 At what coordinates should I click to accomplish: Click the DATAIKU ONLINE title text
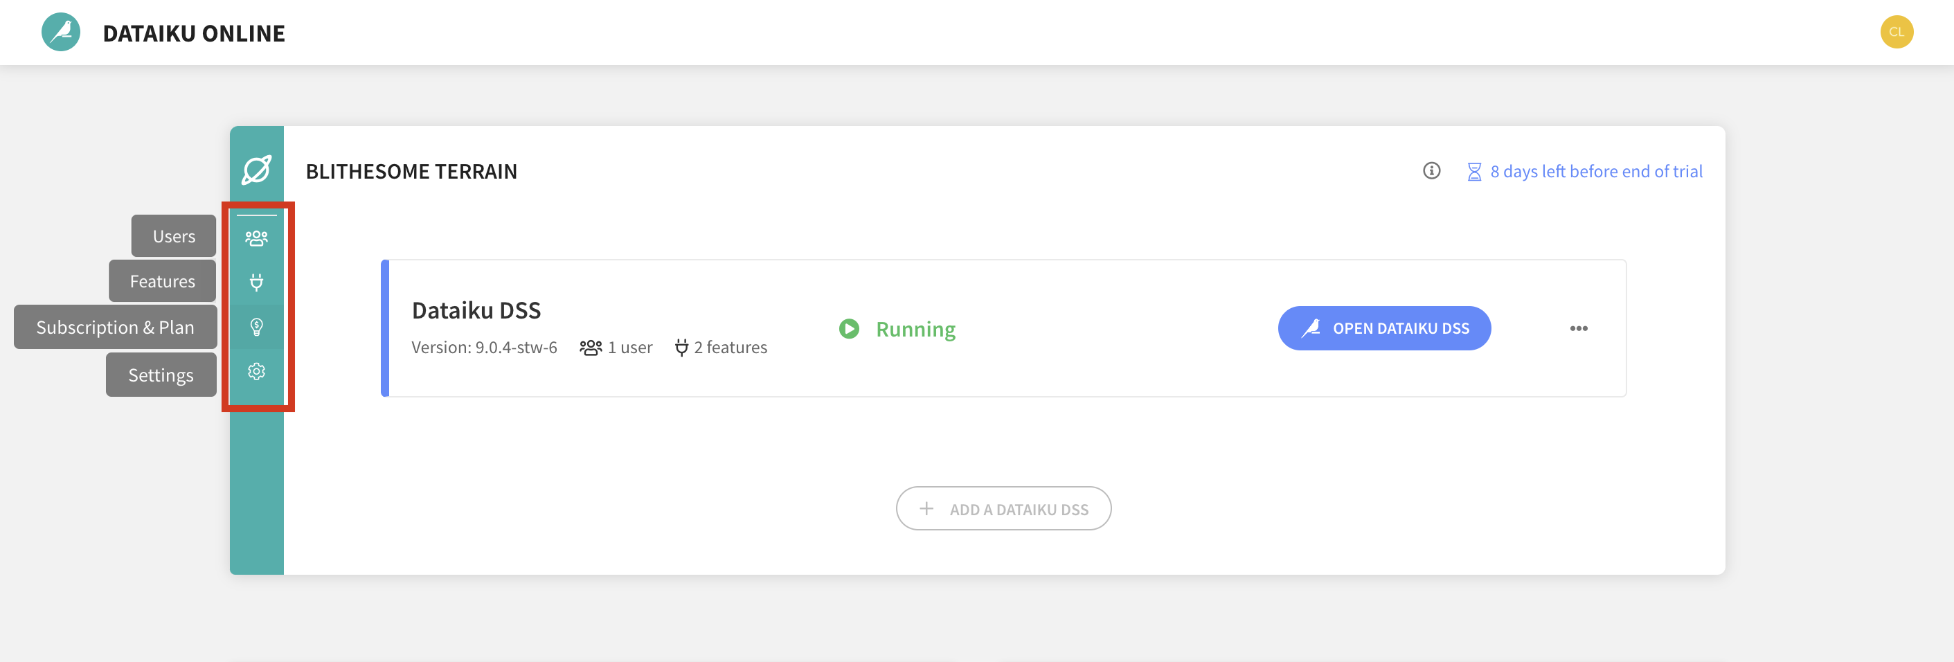[x=193, y=33]
